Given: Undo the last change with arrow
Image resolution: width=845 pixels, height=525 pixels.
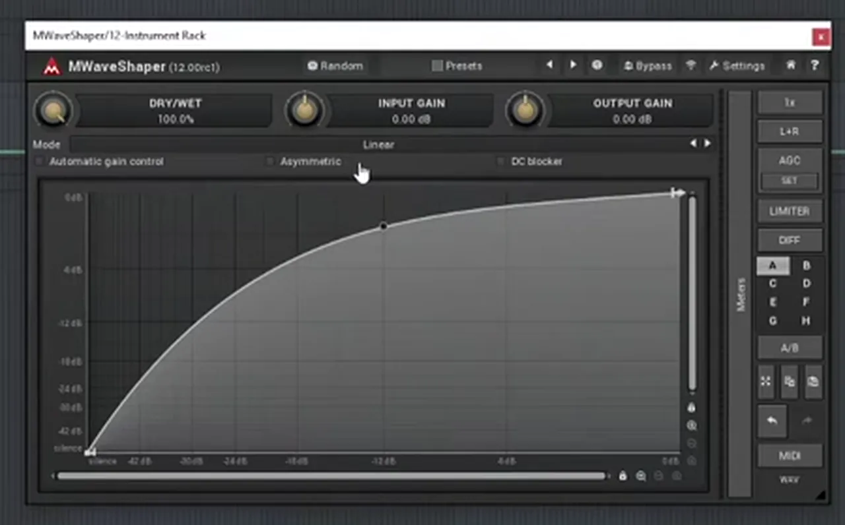Looking at the screenshot, I should click(x=772, y=421).
